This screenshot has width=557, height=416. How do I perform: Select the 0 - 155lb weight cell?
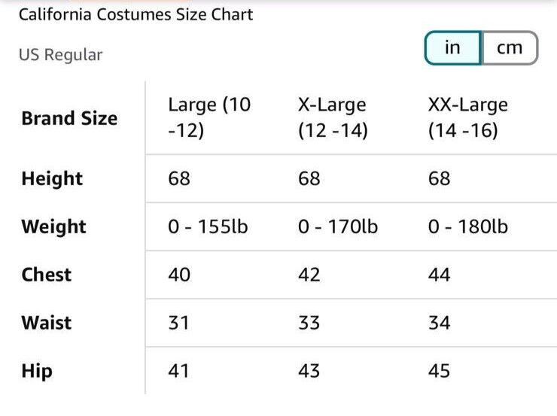(x=208, y=226)
